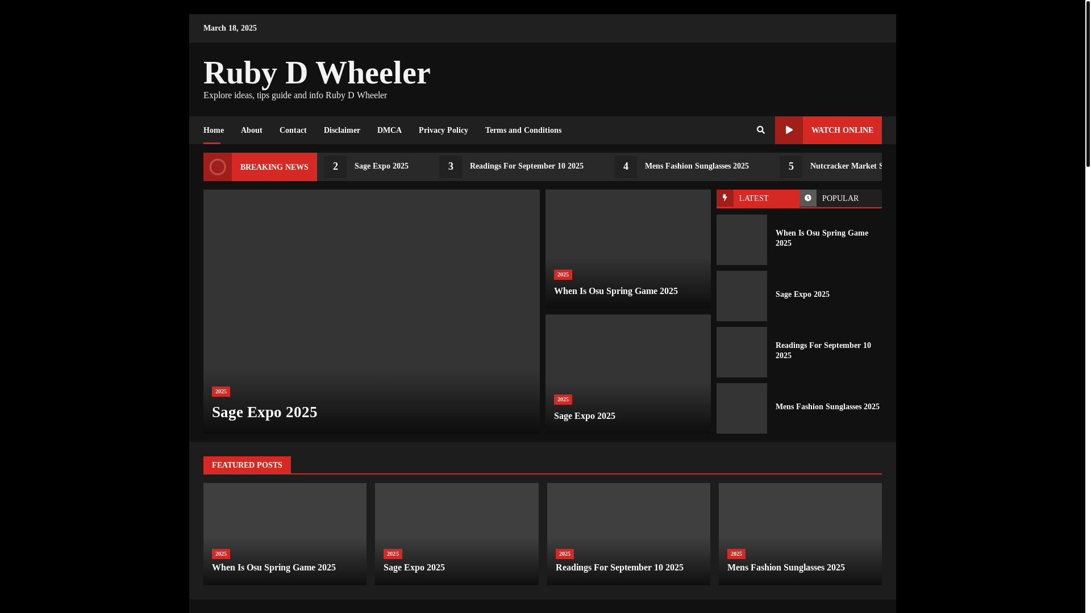This screenshot has width=1091, height=613.
Task: Click 2025 tag on featured Osu Spring Game
Action: (x=221, y=554)
